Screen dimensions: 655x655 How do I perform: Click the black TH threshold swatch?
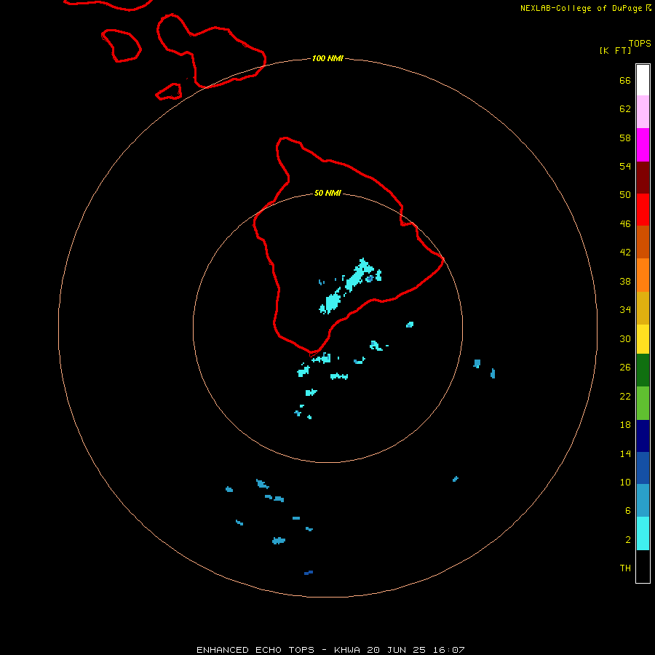tap(643, 566)
